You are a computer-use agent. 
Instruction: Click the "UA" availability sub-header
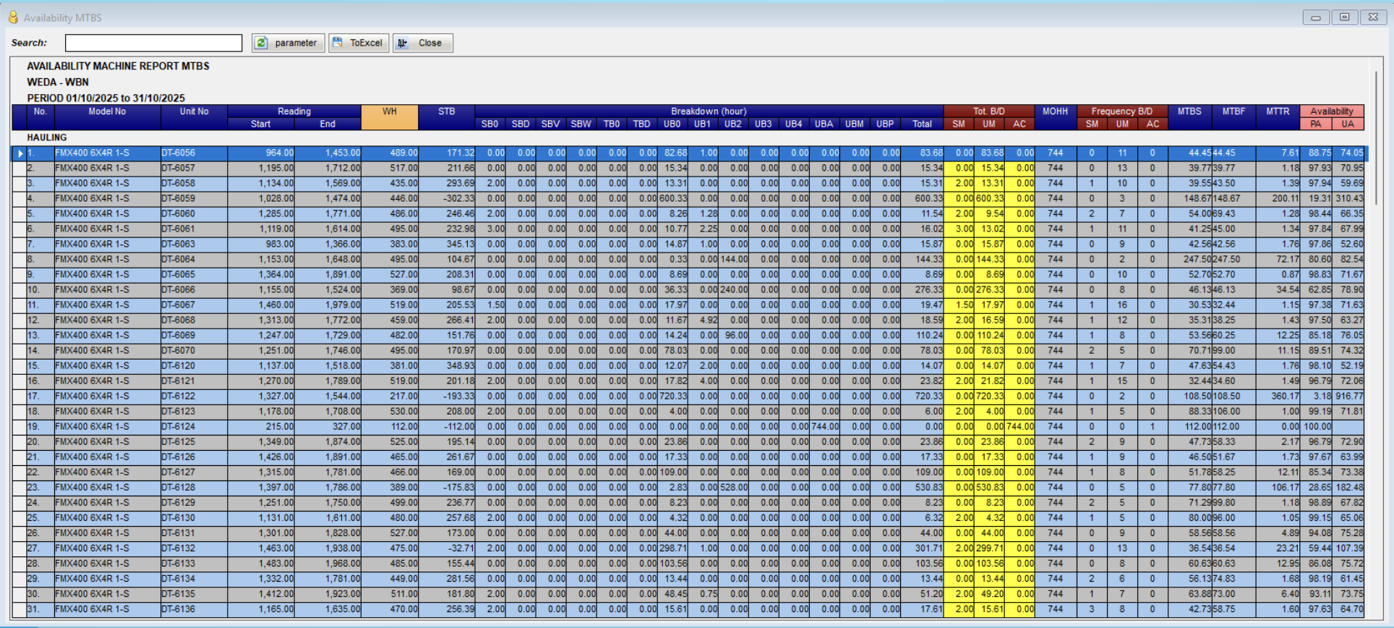point(1348,124)
